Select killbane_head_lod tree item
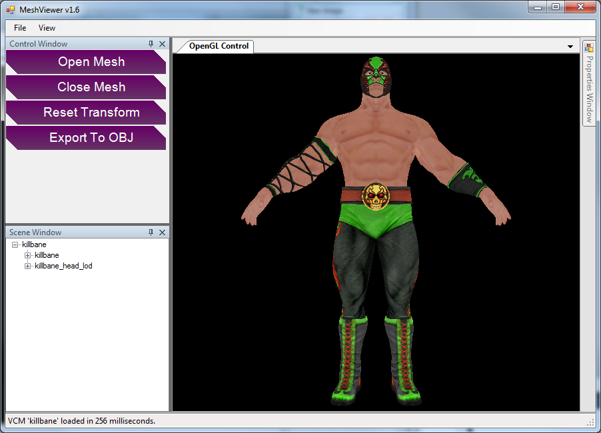The image size is (601, 433). click(x=63, y=266)
